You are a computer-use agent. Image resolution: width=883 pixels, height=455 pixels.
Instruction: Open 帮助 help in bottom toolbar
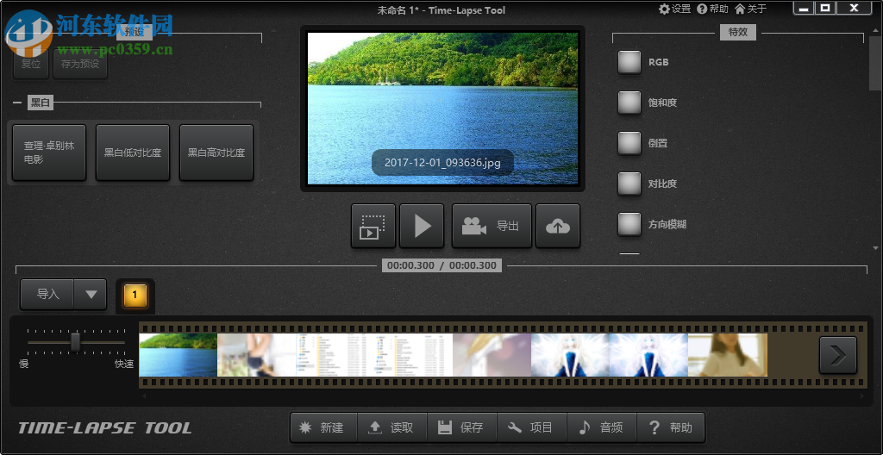tap(671, 428)
